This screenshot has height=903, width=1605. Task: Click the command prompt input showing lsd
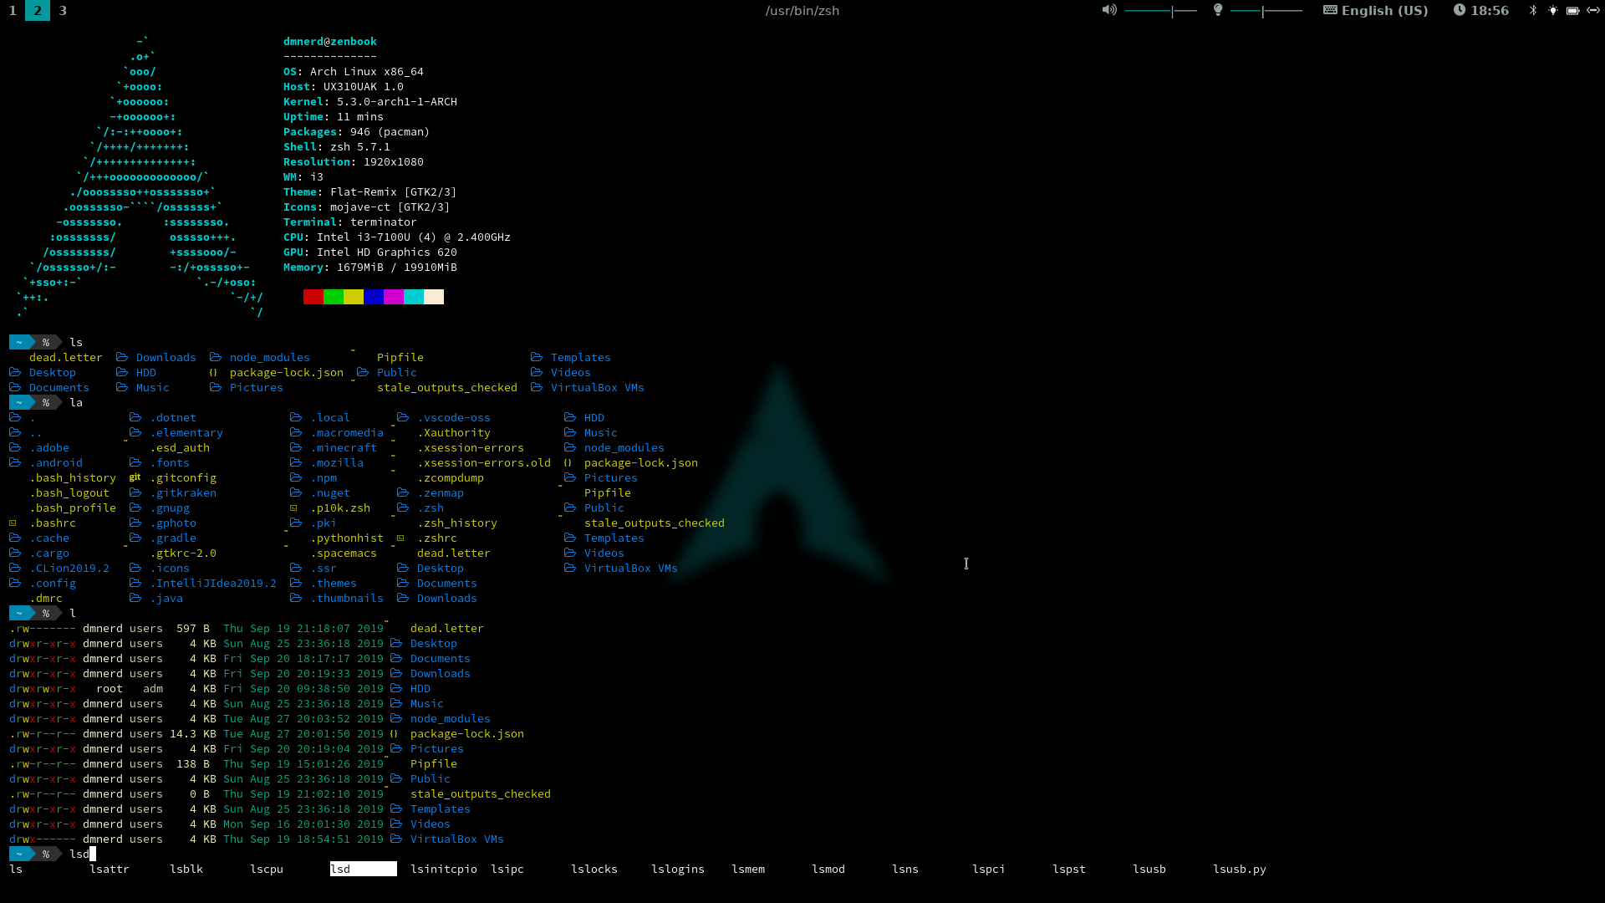(80, 854)
